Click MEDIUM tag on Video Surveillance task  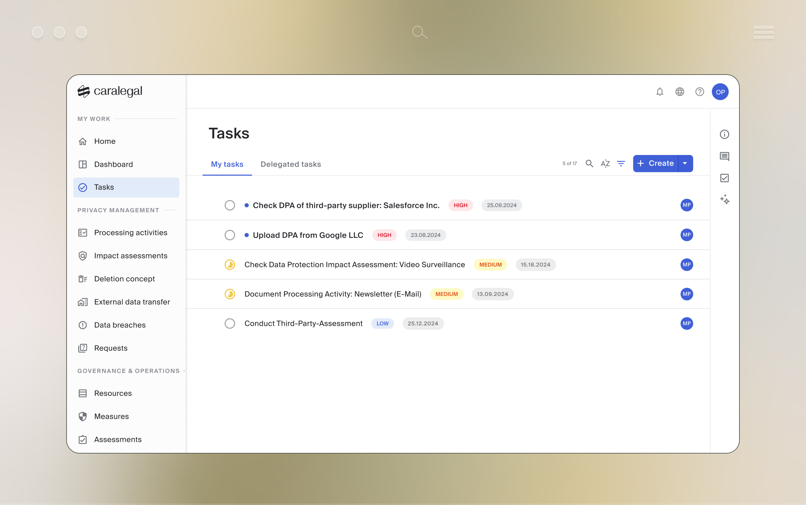[x=490, y=265]
